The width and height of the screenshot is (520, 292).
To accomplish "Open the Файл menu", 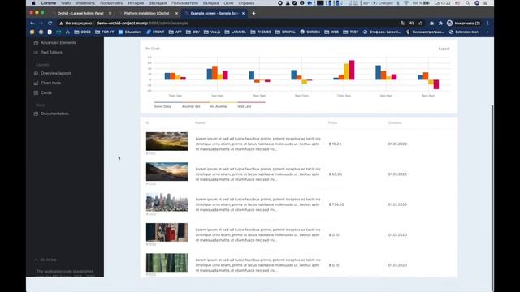I will (67, 3).
